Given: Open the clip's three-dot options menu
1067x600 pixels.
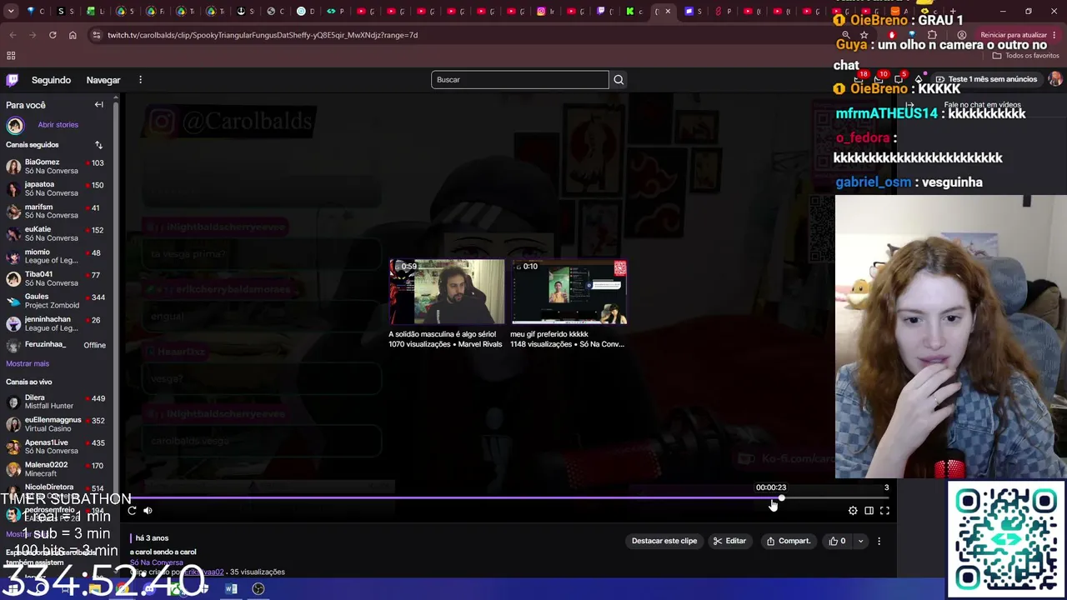Looking at the screenshot, I should tap(879, 541).
